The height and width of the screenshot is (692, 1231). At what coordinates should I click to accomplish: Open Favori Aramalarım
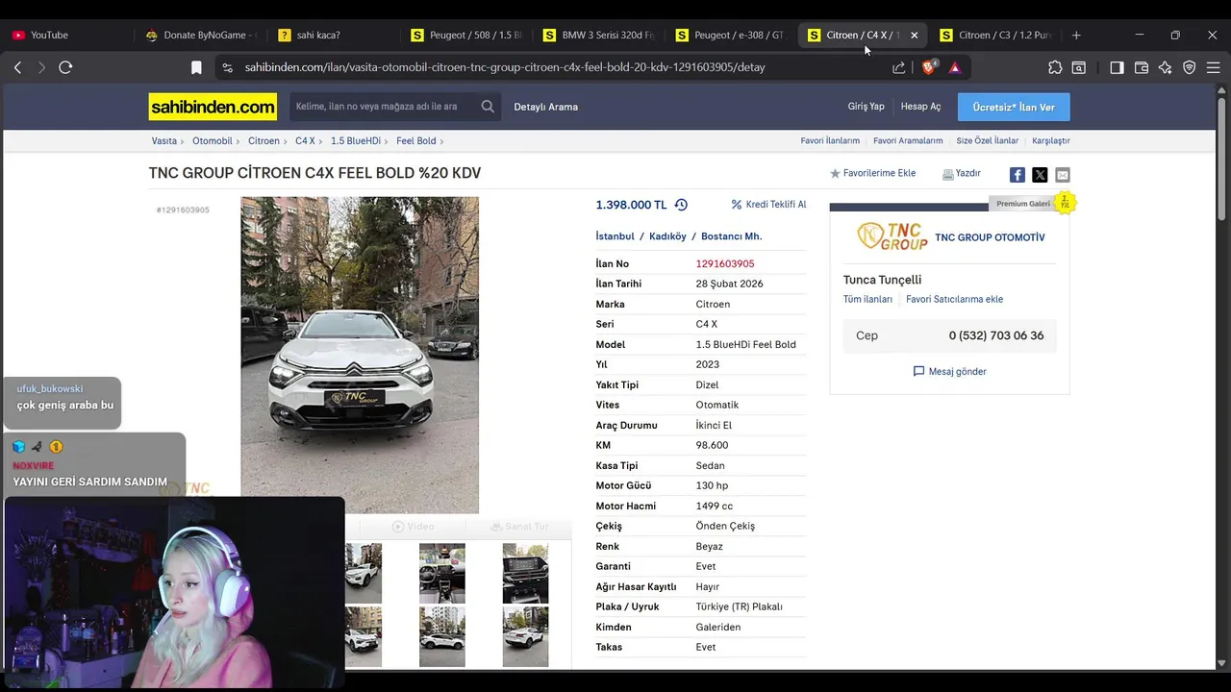pos(908,140)
